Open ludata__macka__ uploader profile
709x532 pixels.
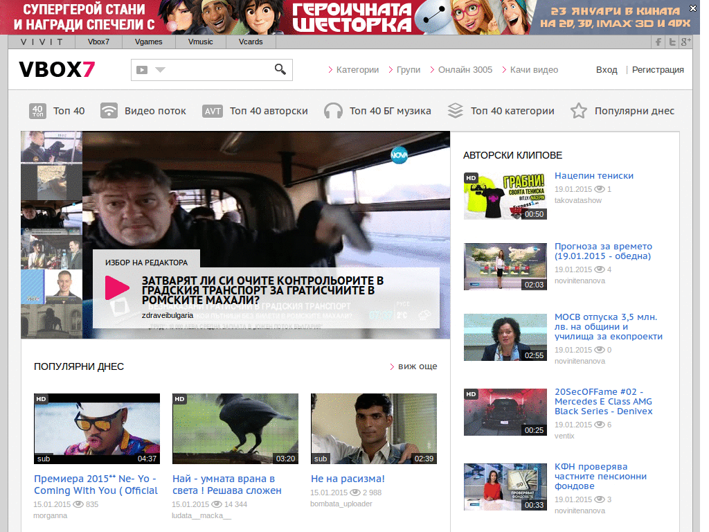point(201,515)
